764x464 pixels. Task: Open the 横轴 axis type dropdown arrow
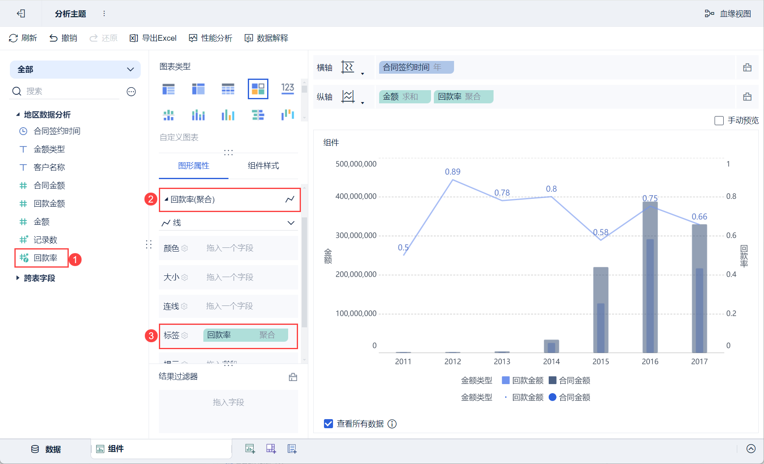362,73
